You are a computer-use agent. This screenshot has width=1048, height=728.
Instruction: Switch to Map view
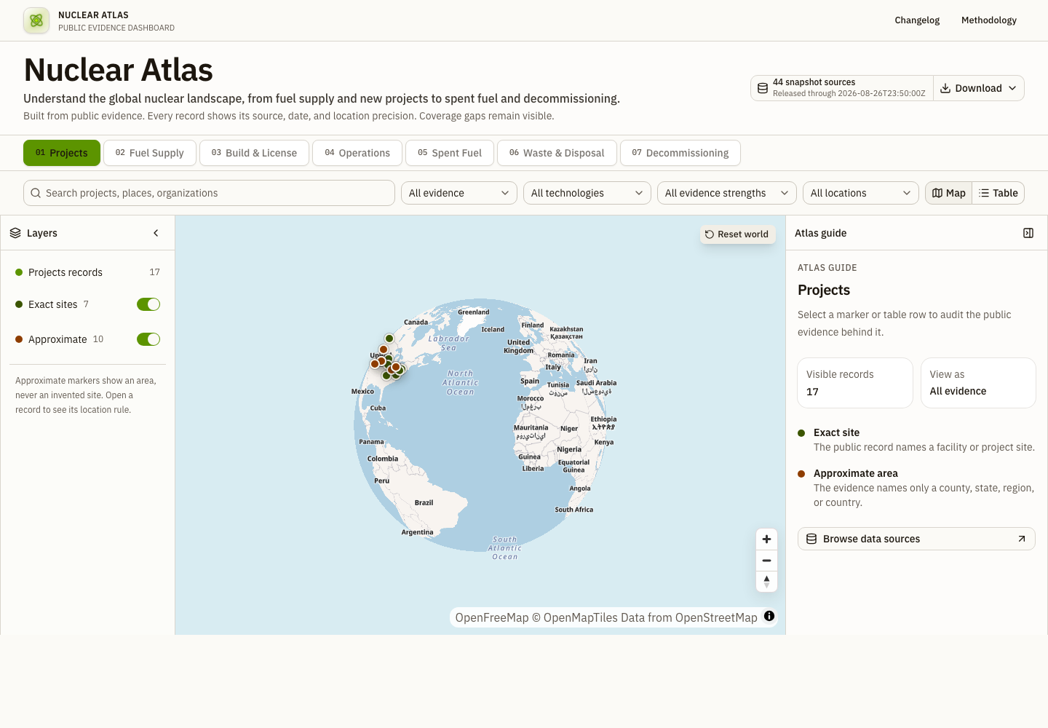pyautogui.click(x=949, y=193)
